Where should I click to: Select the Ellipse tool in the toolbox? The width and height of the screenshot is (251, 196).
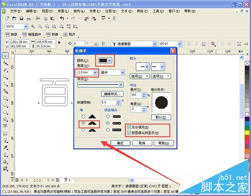(6, 105)
